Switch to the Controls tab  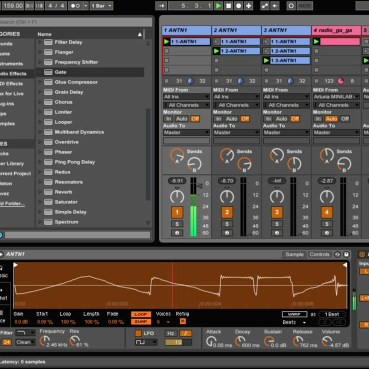[319, 255]
